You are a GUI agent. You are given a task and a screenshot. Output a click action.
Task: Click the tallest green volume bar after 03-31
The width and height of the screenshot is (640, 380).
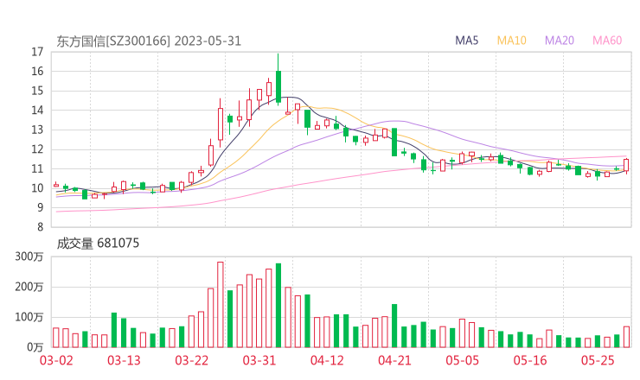(278, 306)
